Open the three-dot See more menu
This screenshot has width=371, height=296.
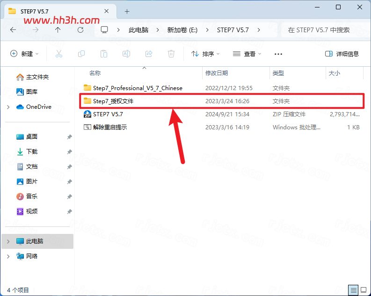278,54
